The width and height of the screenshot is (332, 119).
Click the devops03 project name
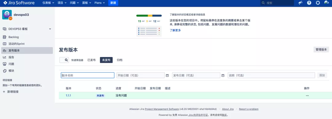point(21,15)
